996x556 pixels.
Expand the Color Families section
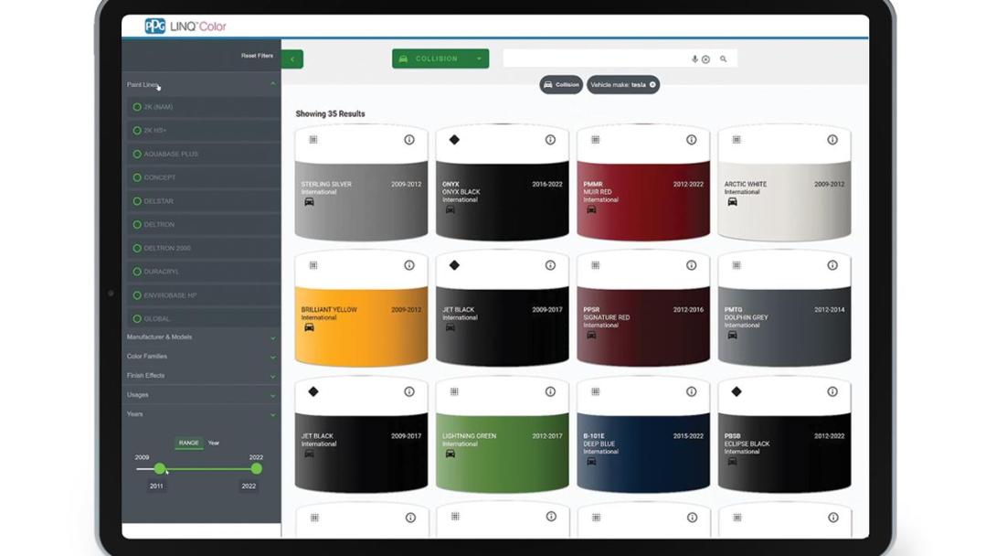pyautogui.click(x=200, y=357)
